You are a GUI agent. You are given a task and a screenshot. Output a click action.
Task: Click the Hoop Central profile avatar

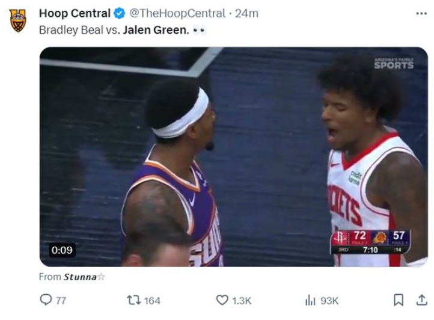[18, 20]
